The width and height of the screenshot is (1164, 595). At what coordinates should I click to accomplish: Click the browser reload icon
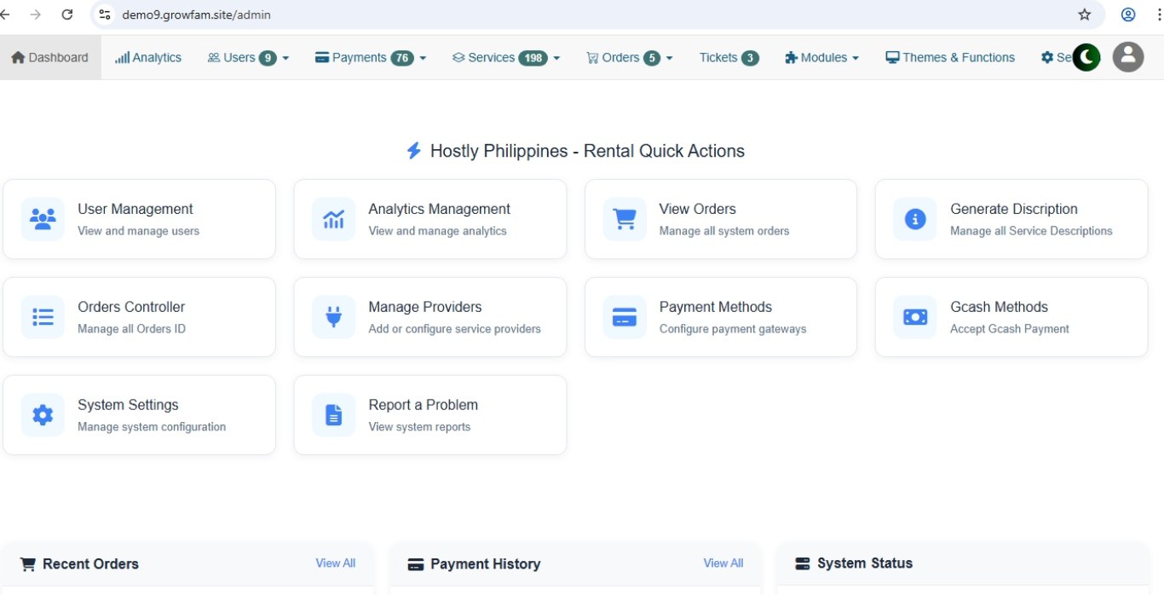(x=67, y=14)
